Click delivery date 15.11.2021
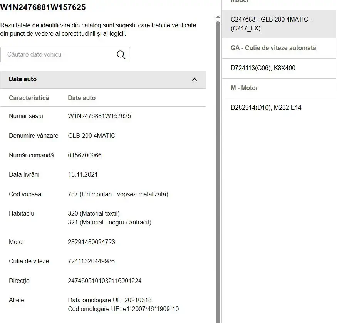337x323 pixels. [83, 175]
